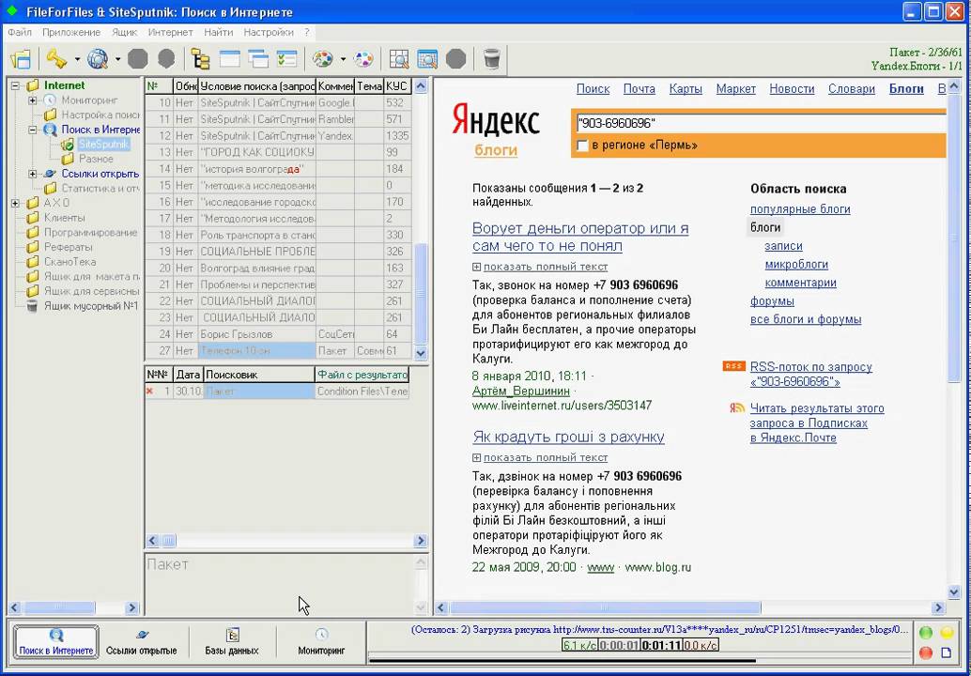Click the single window layout icon
The width and height of the screenshot is (971, 676).
pyautogui.click(x=230, y=59)
